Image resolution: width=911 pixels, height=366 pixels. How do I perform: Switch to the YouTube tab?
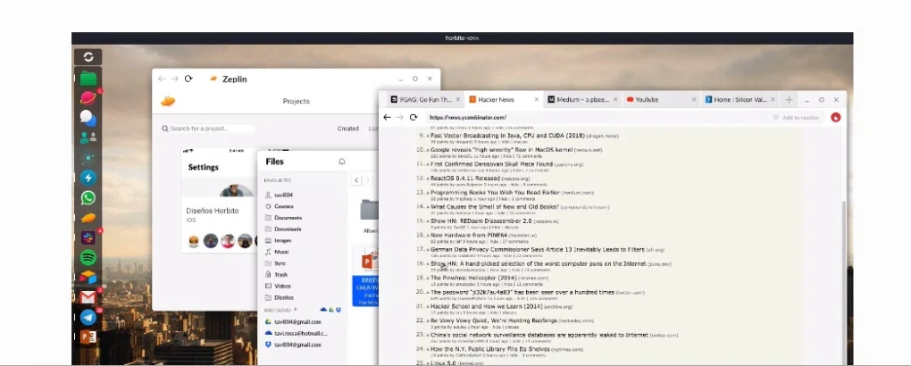click(659, 99)
